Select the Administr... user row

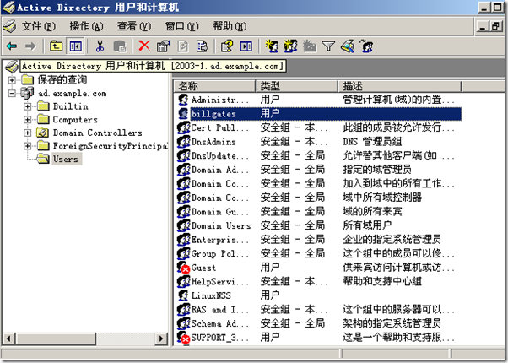pos(319,100)
